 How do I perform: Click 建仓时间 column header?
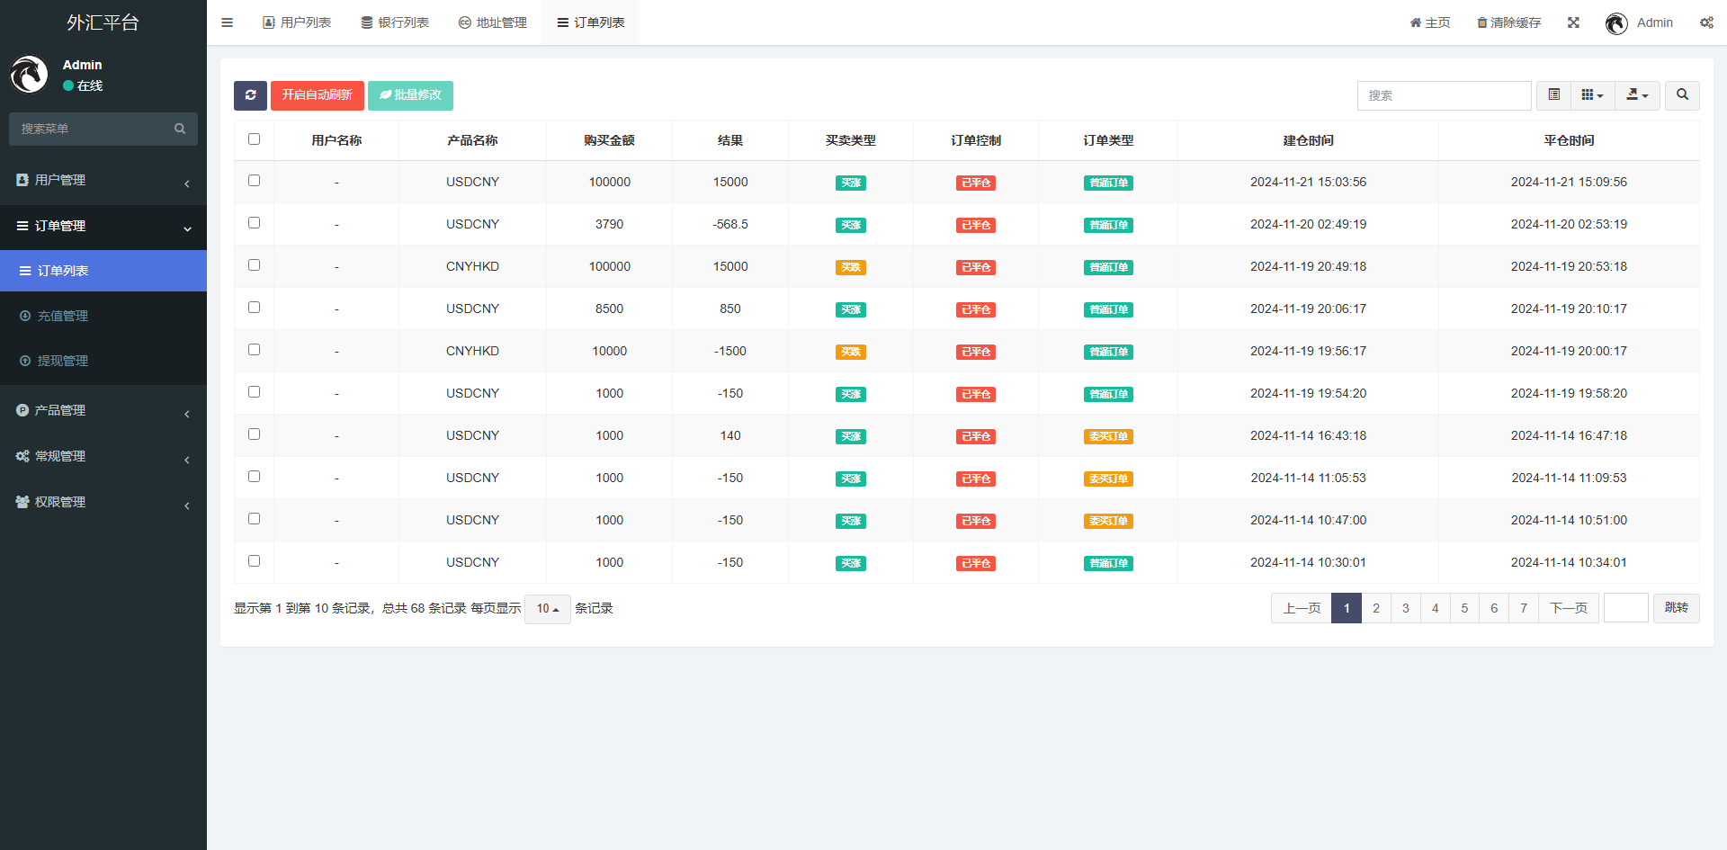pos(1308,140)
